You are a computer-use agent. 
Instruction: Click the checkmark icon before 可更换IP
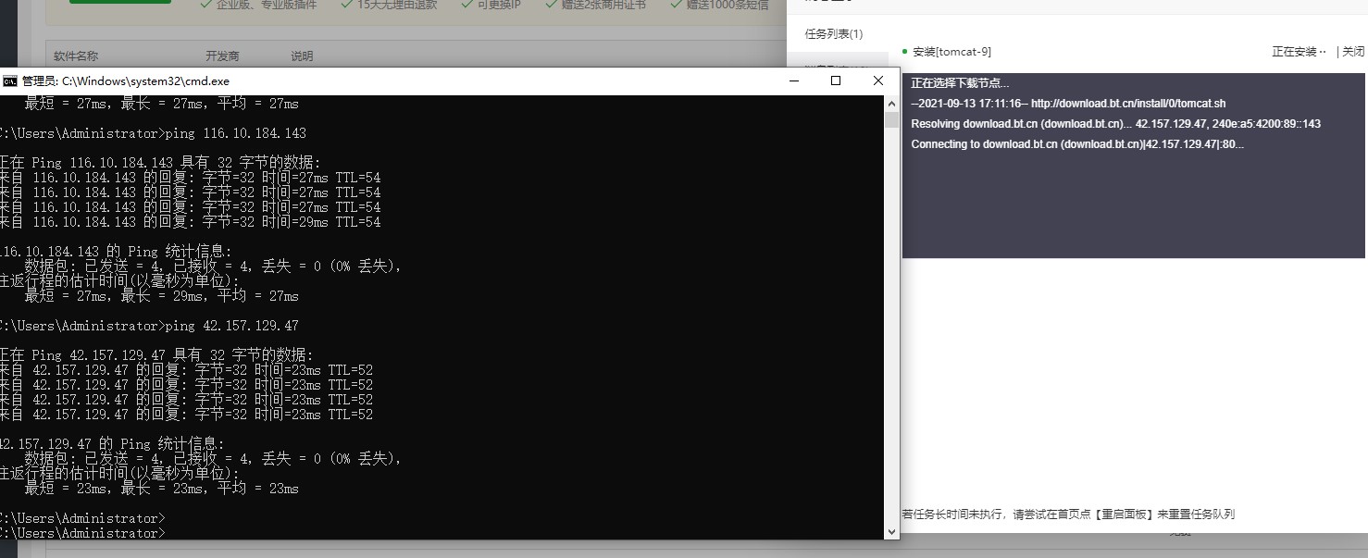click(x=466, y=5)
